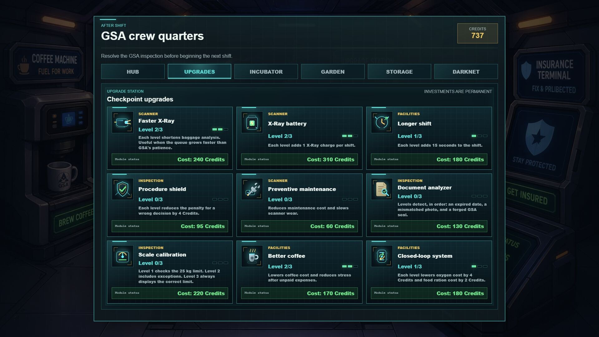
Task: Select the X-Ray battery icon
Action: pyautogui.click(x=252, y=122)
